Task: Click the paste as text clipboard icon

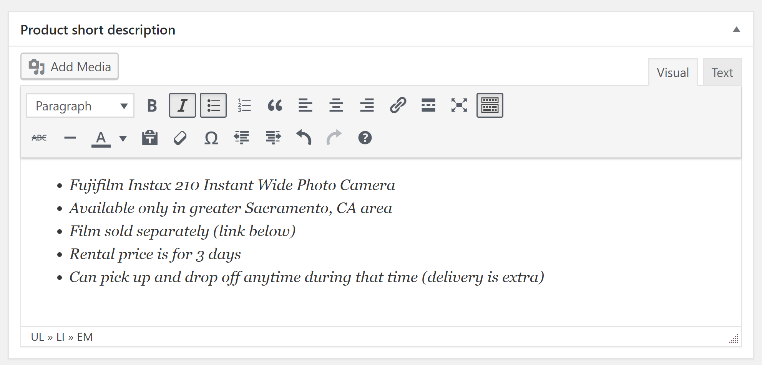Action: (x=149, y=138)
